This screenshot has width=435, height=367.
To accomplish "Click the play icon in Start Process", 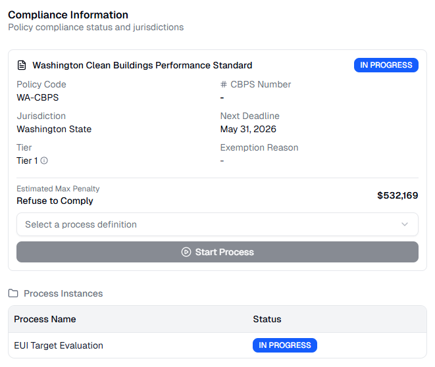I will [x=186, y=252].
